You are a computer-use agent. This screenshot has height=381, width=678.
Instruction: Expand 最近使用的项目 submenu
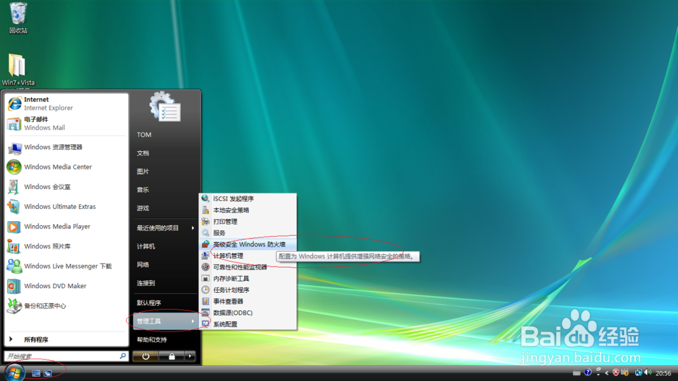pyautogui.click(x=165, y=228)
